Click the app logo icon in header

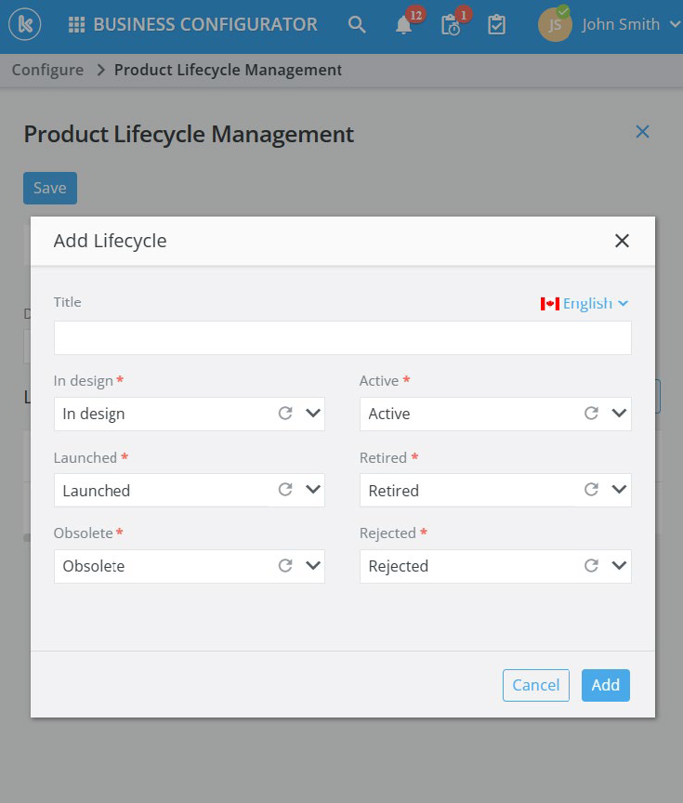click(x=26, y=25)
